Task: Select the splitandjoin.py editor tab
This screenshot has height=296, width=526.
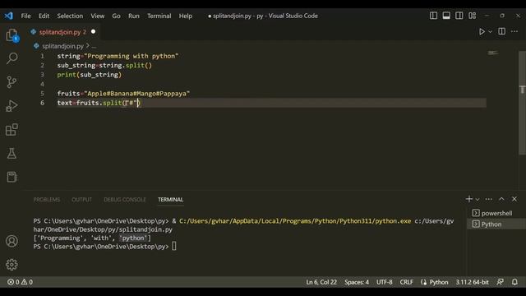Action: [x=60, y=32]
